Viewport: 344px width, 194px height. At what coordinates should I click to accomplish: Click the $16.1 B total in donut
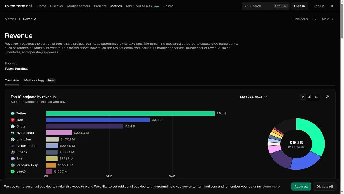296,143
